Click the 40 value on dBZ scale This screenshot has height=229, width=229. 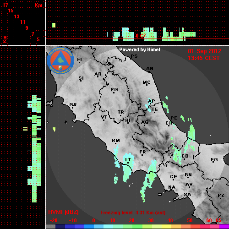point(170,220)
